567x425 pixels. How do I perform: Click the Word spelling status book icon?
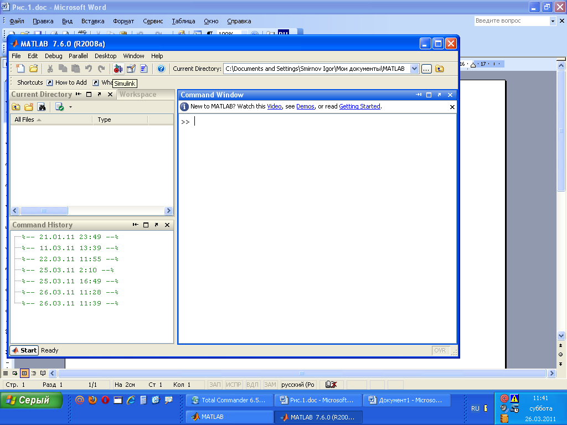(331, 385)
